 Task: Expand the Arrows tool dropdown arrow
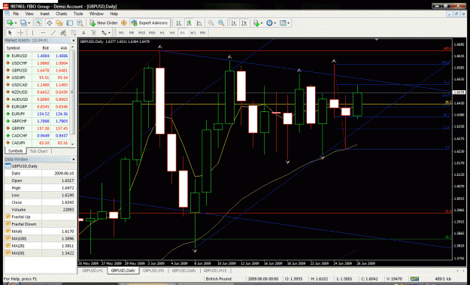click(x=109, y=32)
